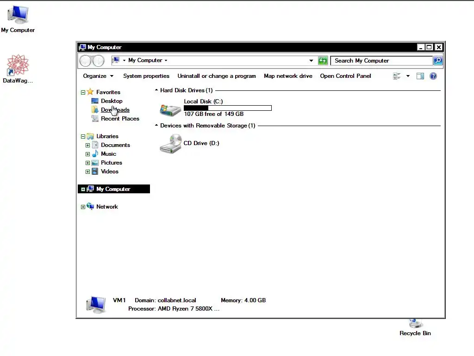Viewport: 474px width, 356px height.
Task: Click the Music note icon
Action: pyautogui.click(x=95, y=153)
